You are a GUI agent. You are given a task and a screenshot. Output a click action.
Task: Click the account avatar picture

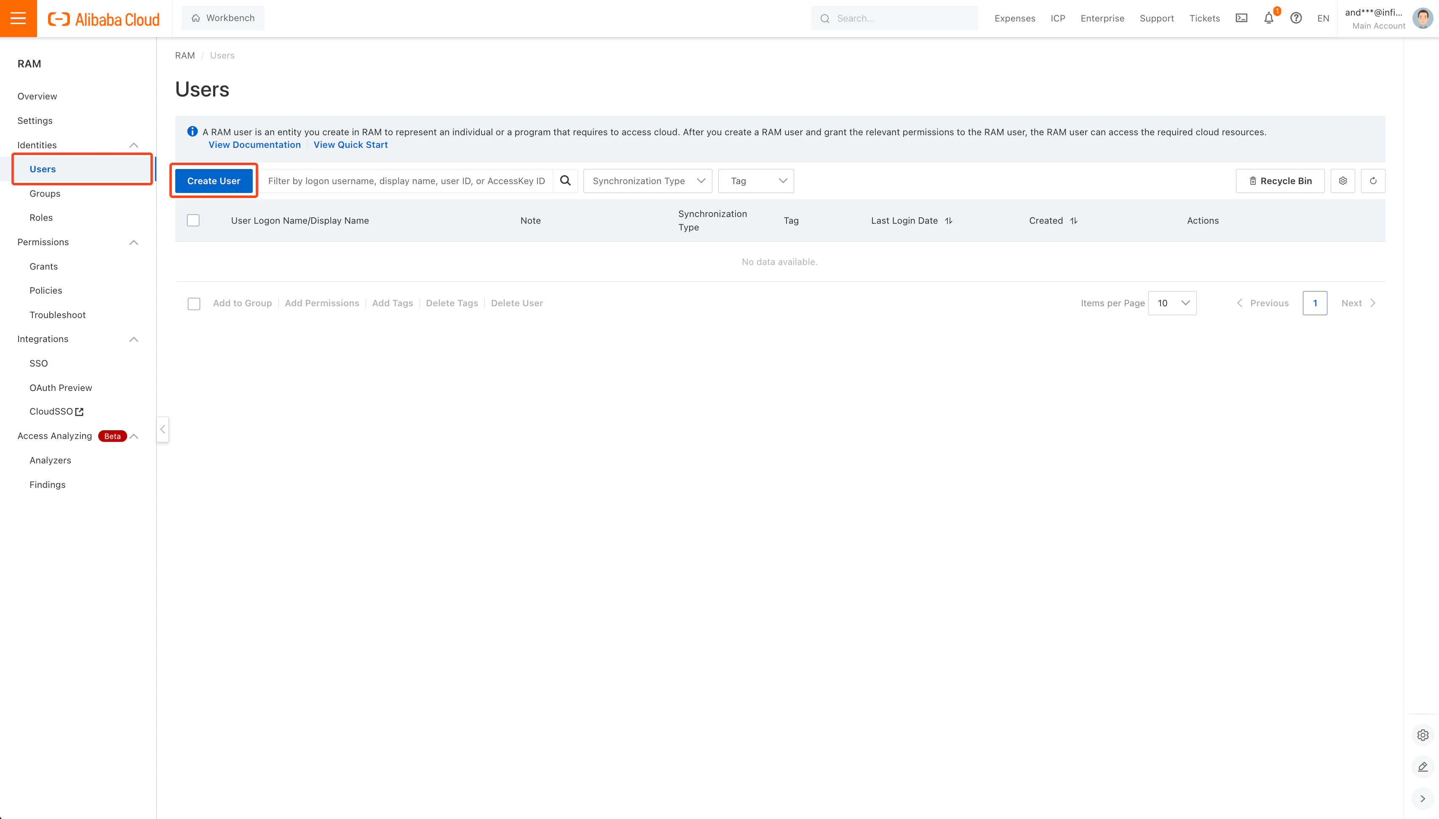pos(1422,18)
